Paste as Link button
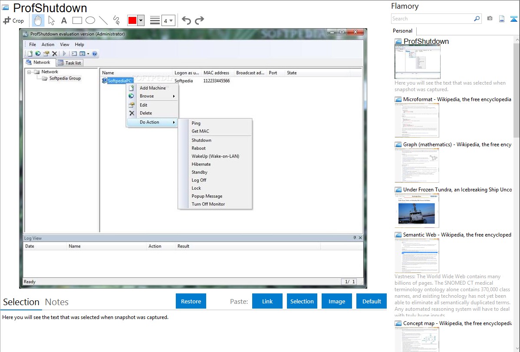This screenshot has width=520, height=352. (x=267, y=301)
